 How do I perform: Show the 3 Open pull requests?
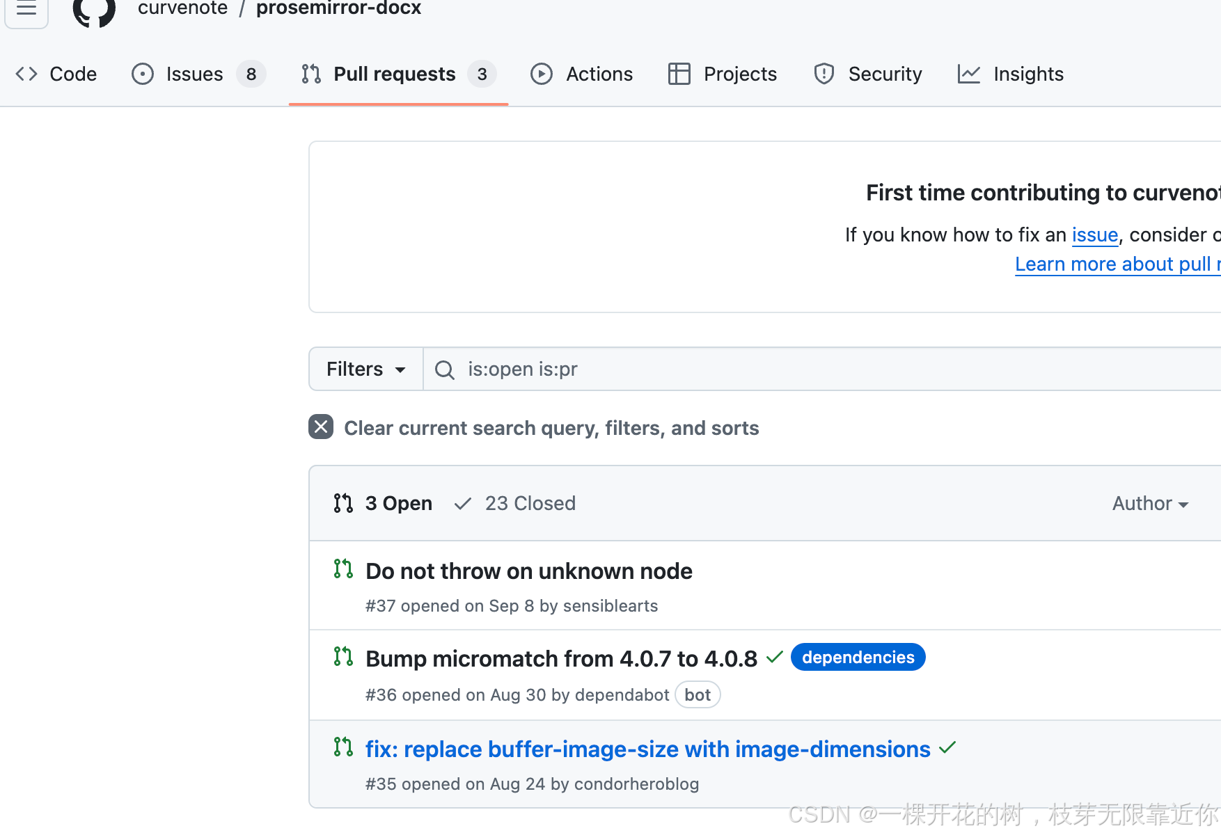point(383,503)
